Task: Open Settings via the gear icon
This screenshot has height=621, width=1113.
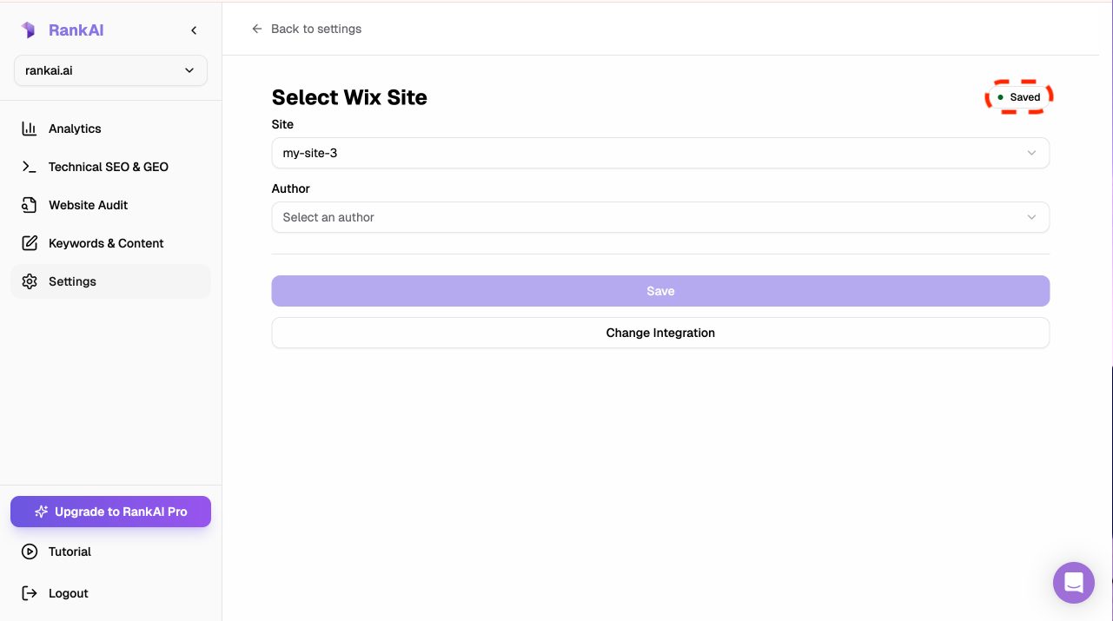Action: pyautogui.click(x=30, y=281)
